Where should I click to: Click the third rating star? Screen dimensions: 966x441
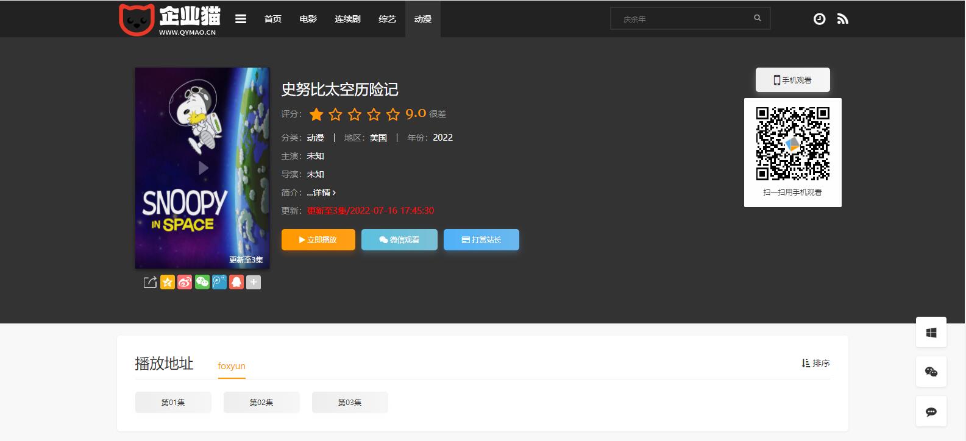coord(355,114)
